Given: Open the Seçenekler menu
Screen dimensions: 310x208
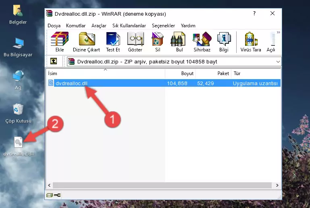Looking at the screenshot, I should click(163, 26).
